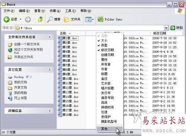Open the Search (搜索) toolbar button
Image resolution: width=186 pixels, height=136 pixels.
(x=54, y=19)
